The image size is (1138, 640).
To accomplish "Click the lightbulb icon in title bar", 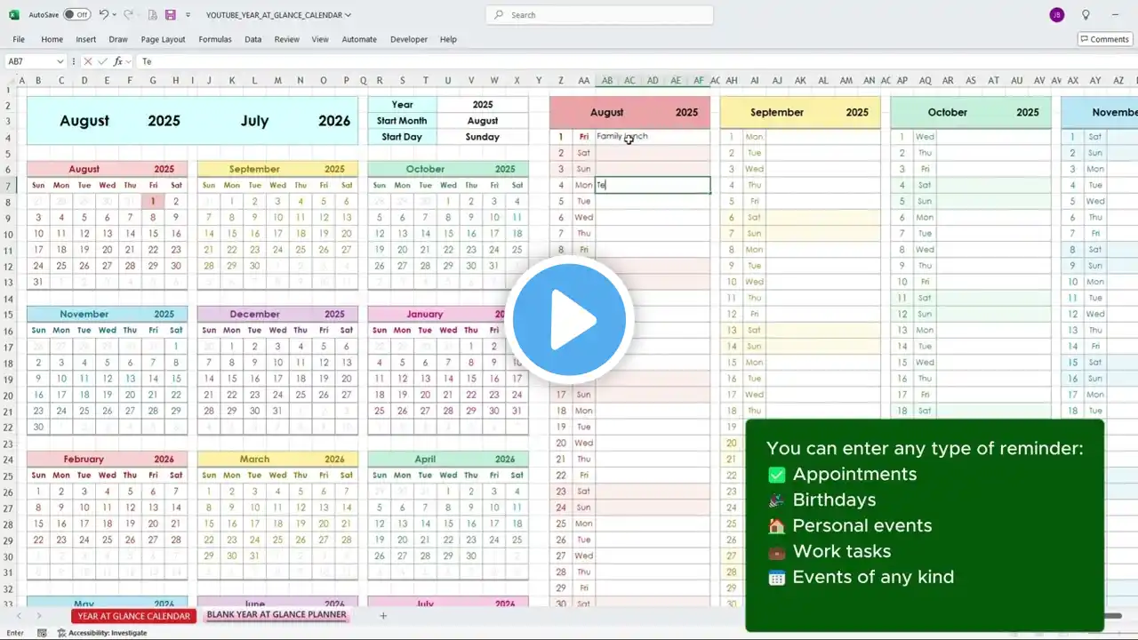I will 1086,15.
